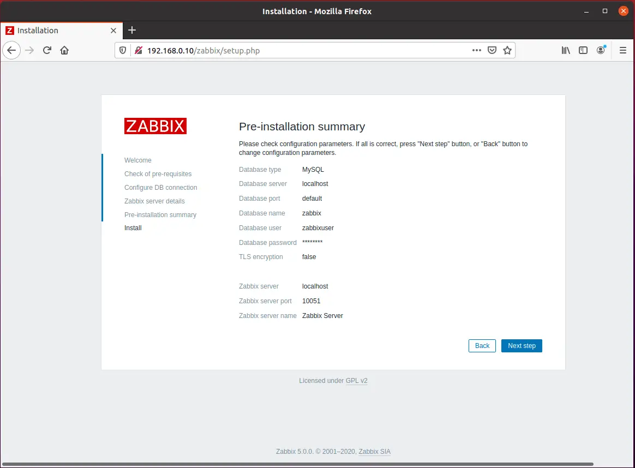Click the MySQL database type value
Image resolution: width=635 pixels, height=468 pixels.
point(313,170)
